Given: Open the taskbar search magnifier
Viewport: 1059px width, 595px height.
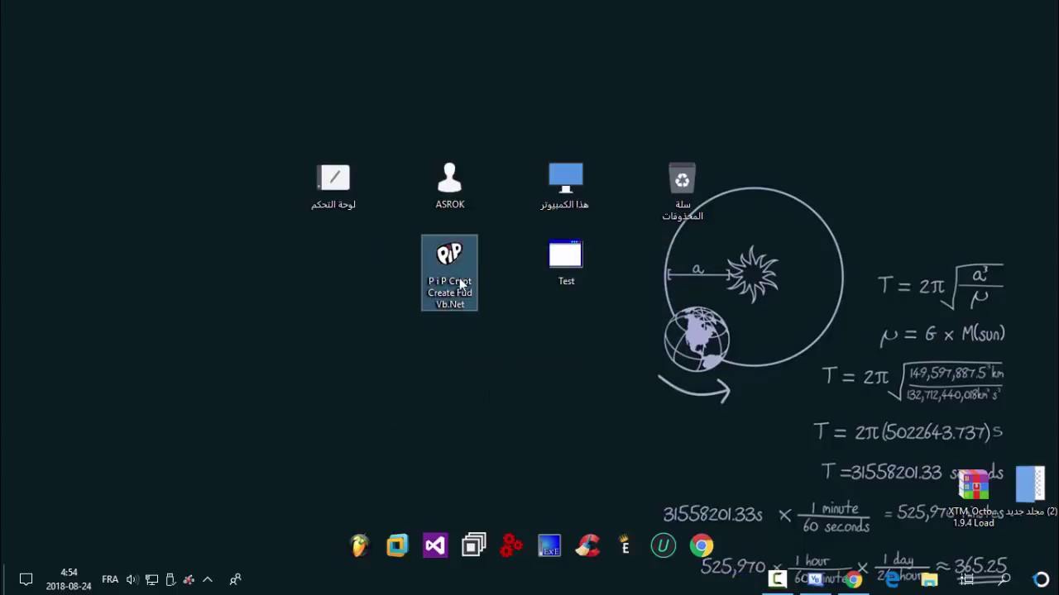Looking at the screenshot, I should point(1004,579).
